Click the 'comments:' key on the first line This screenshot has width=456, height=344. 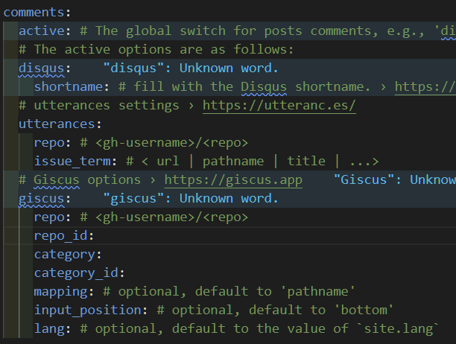click(x=37, y=12)
